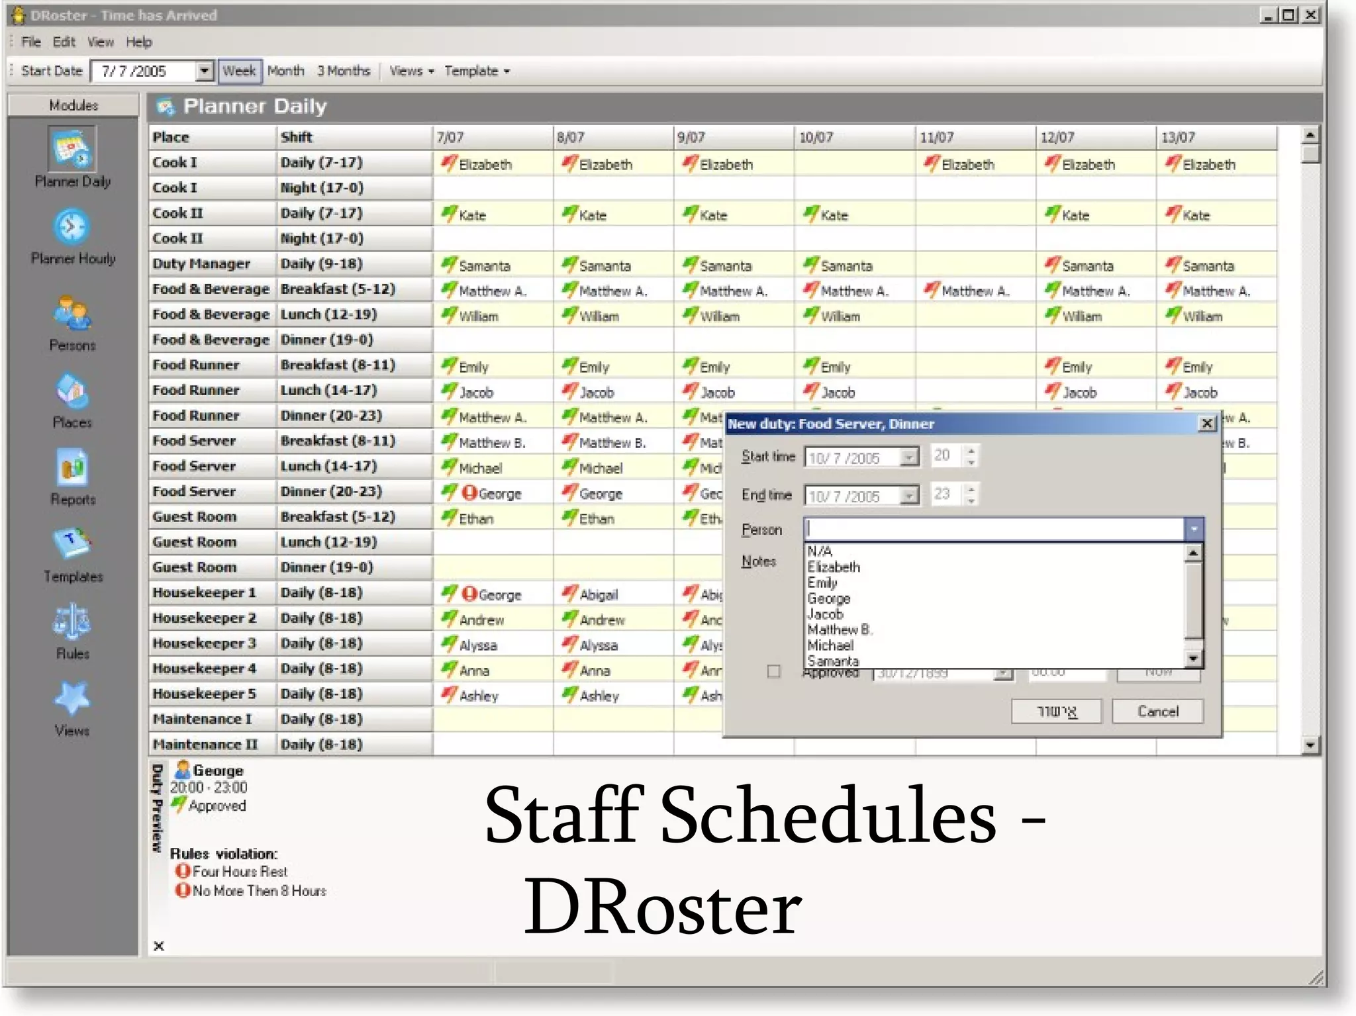
Task: Click the planner scrollbar down arrow
Action: coord(1310,745)
